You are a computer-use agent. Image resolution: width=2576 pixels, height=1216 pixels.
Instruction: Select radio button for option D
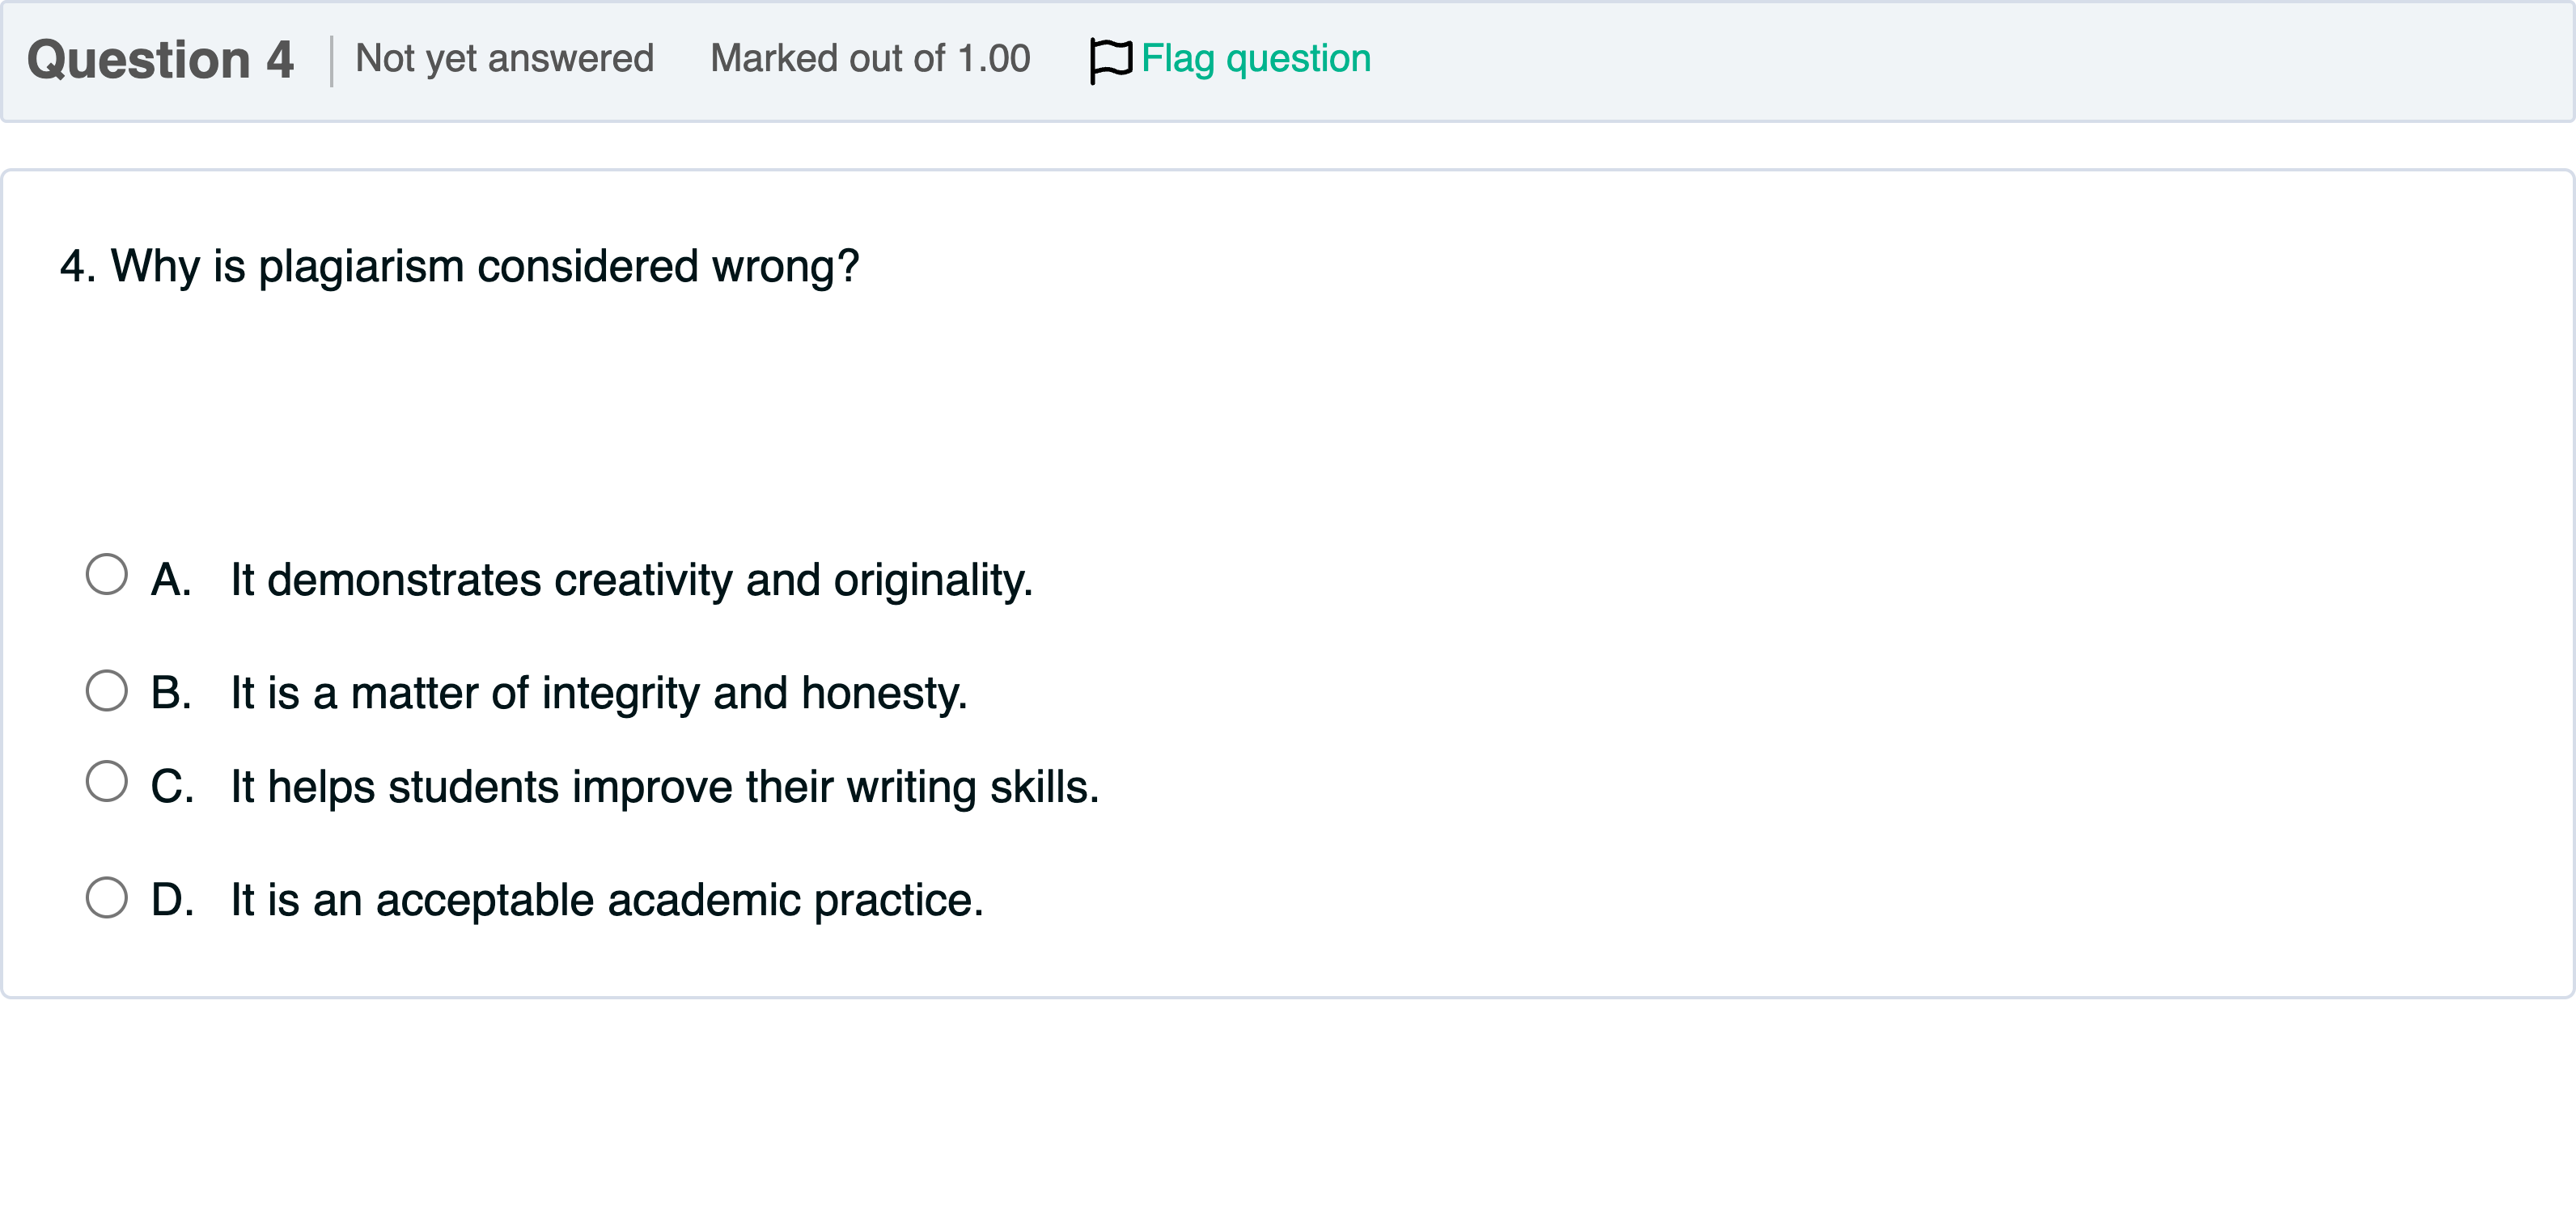click(x=107, y=897)
